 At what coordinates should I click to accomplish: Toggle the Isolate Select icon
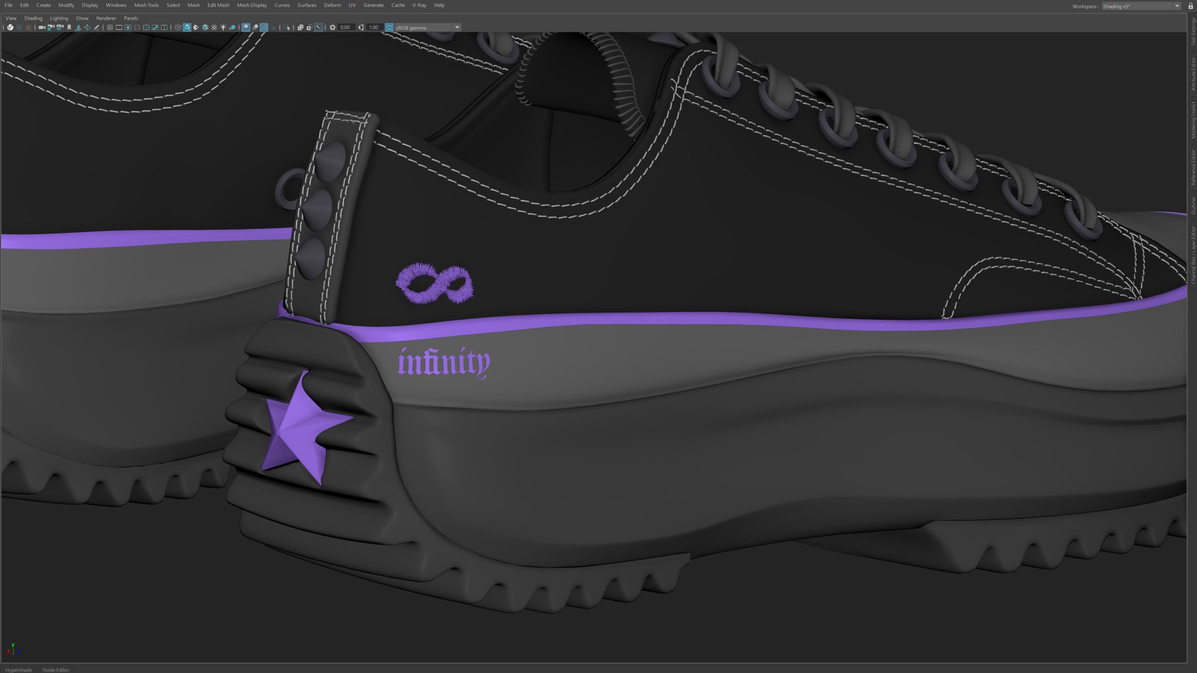[x=287, y=27]
